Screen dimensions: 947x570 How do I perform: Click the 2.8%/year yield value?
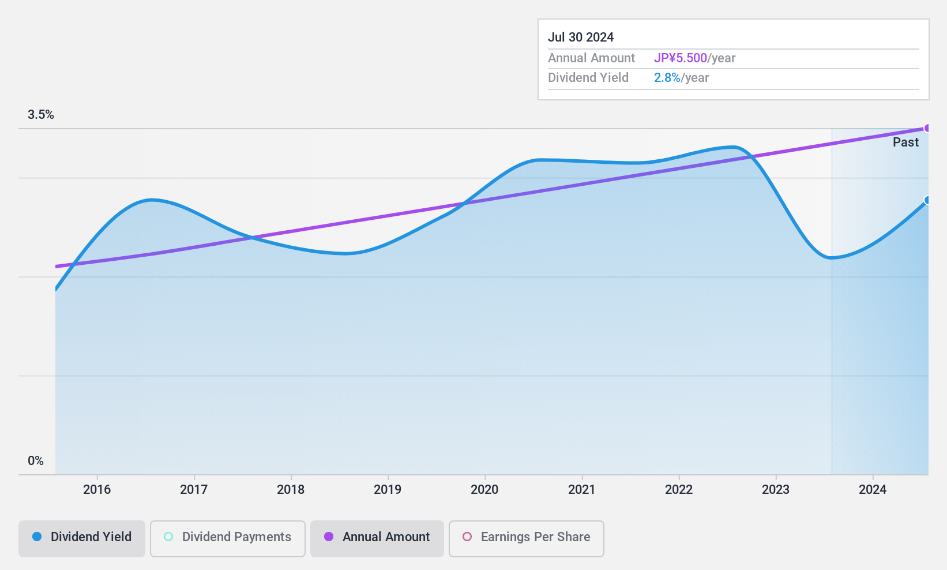(681, 78)
